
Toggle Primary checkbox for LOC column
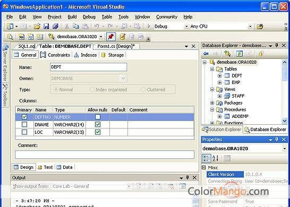(x=24, y=132)
